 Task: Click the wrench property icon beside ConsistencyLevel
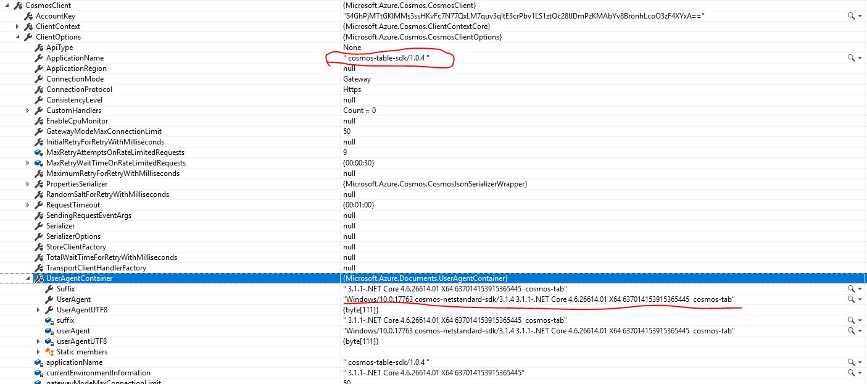[x=37, y=99]
